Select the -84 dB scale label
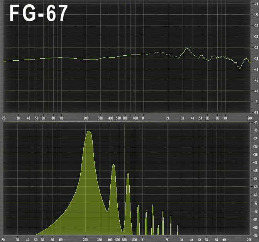 (256, 219)
